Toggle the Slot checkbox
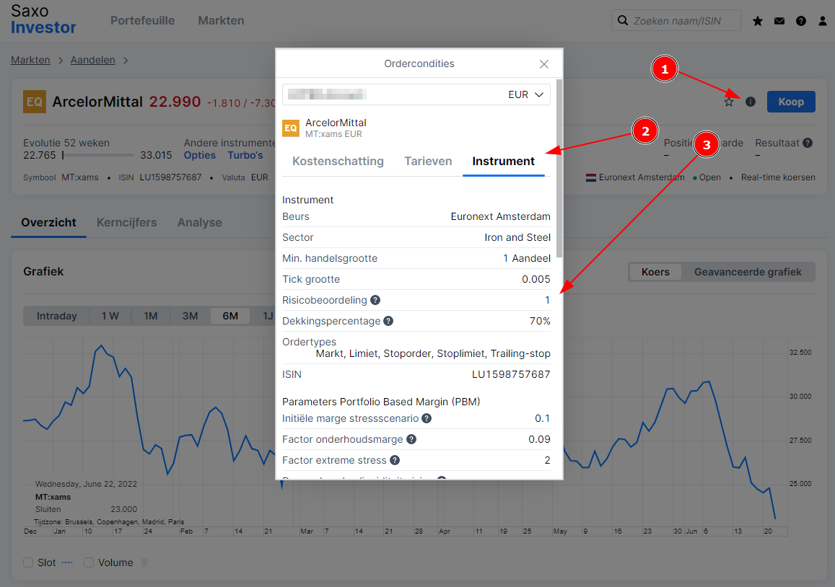 pos(28,562)
